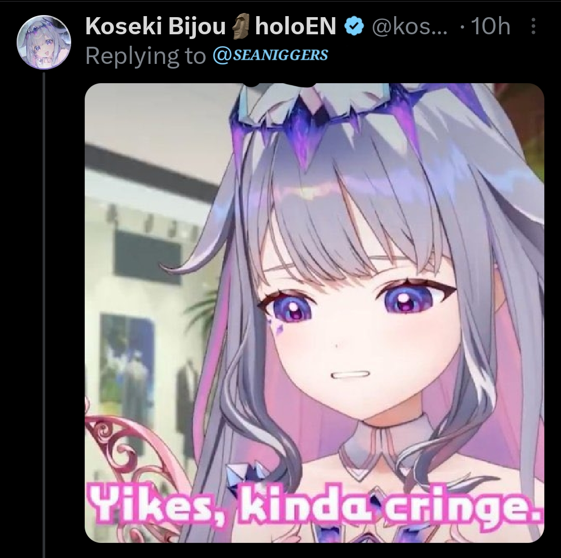Expand the tweet overflow menu dots
This screenshot has height=558, width=561.
(x=533, y=26)
